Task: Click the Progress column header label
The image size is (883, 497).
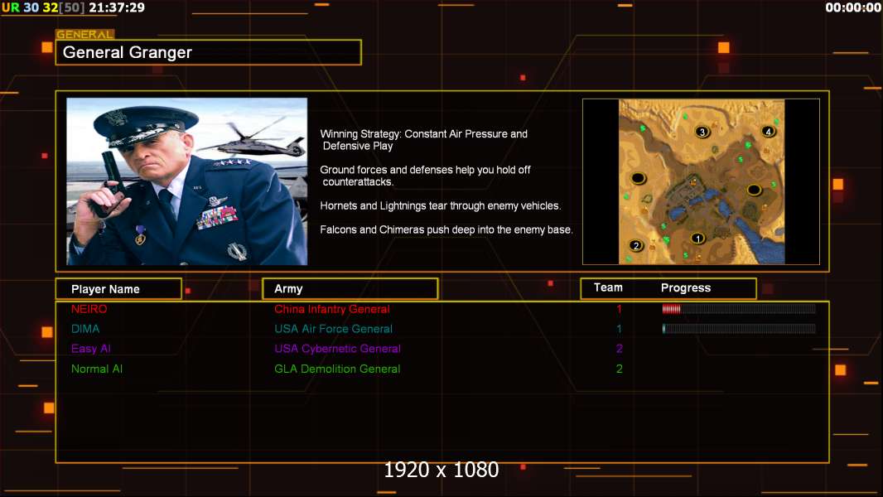Action: pos(685,287)
